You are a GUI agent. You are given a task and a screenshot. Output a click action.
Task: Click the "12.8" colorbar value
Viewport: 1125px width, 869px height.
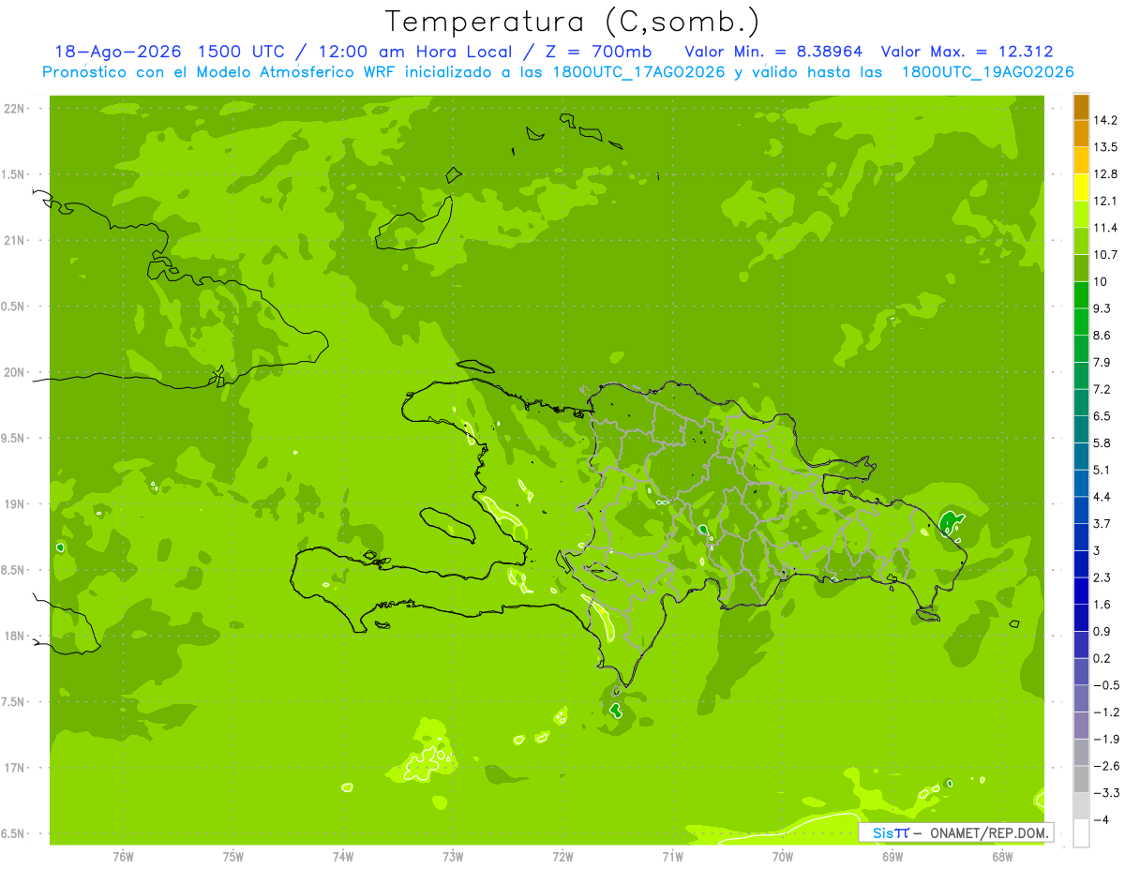tap(1106, 173)
